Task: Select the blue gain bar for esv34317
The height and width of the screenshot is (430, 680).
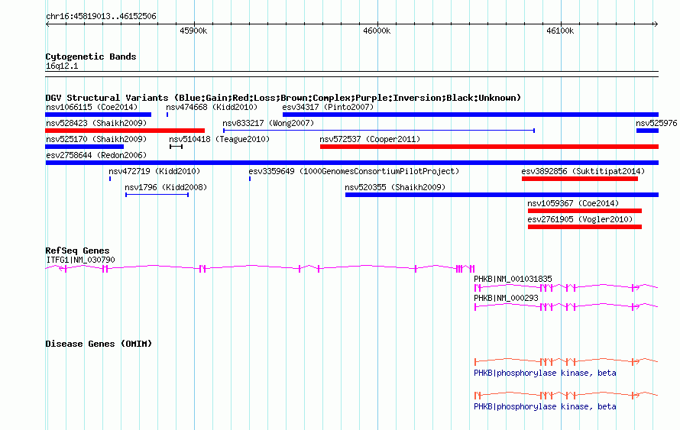Action: coord(471,115)
